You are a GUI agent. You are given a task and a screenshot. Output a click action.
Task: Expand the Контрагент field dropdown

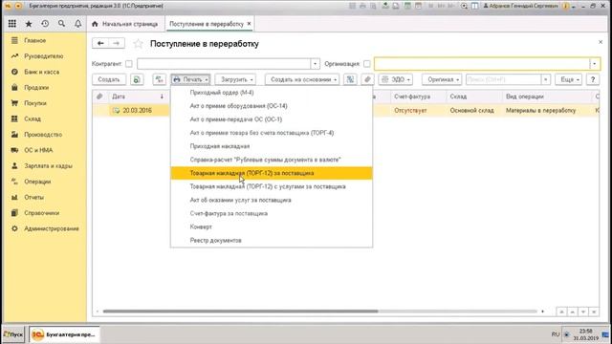(x=316, y=64)
